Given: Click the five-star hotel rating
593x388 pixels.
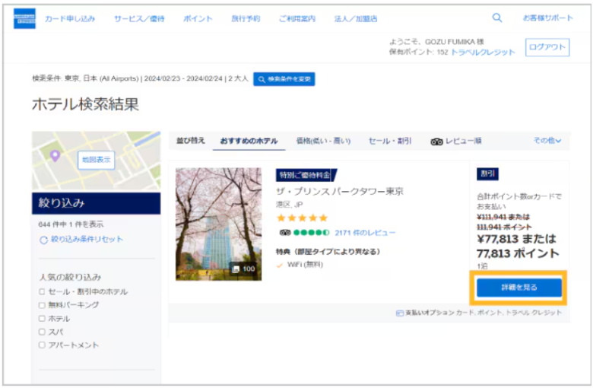Looking at the screenshot, I should tap(302, 218).
